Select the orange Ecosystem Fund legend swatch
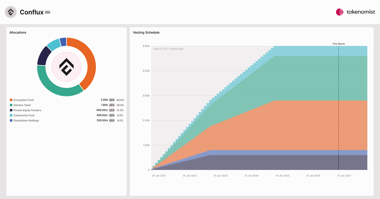380x199 pixels. coord(11,100)
